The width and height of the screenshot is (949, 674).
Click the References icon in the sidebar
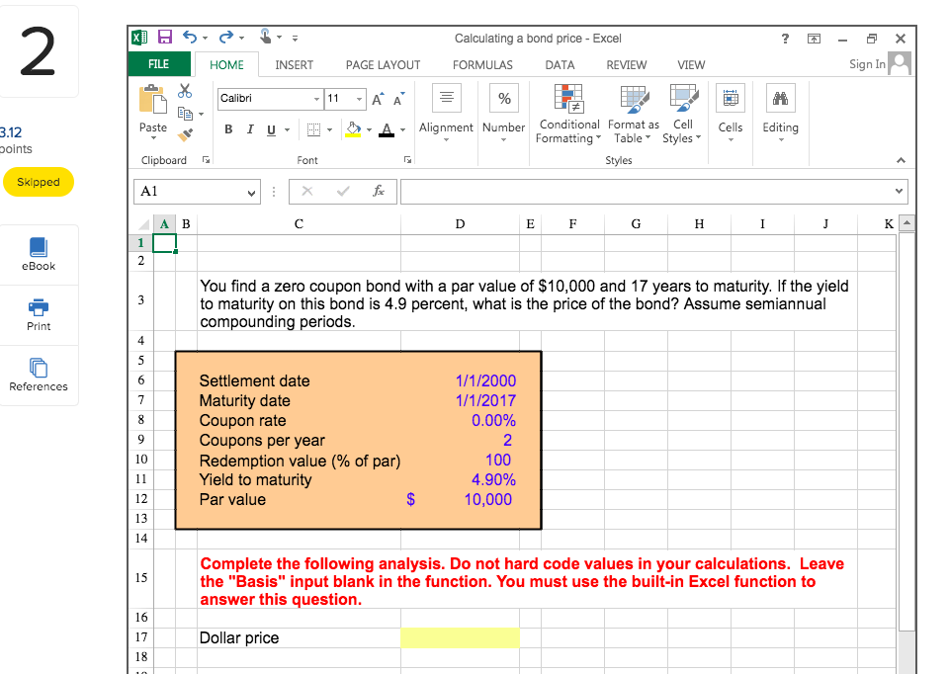tap(39, 376)
